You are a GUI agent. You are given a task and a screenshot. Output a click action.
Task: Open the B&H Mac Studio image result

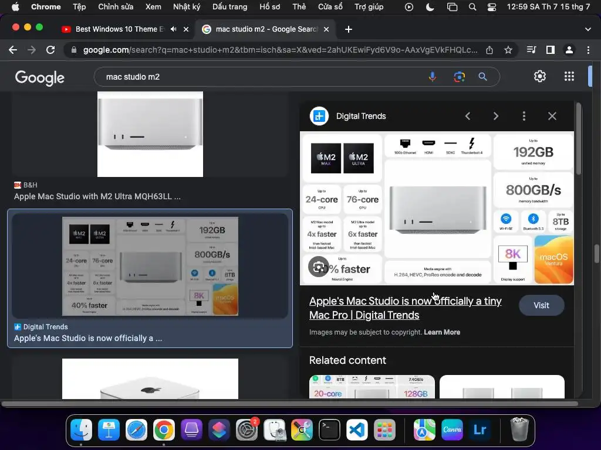pyautogui.click(x=150, y=134)
